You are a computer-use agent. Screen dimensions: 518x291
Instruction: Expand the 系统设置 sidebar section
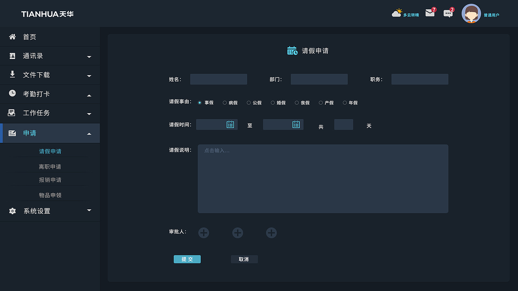point(89,211)
